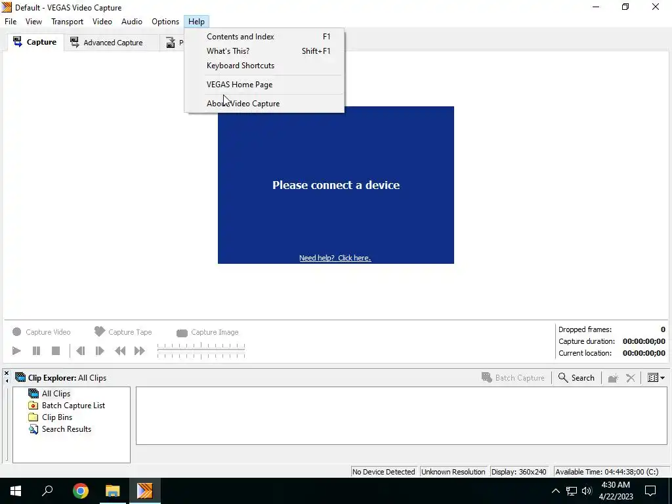Open Windows taskbar search

click(x=47, y=491)
